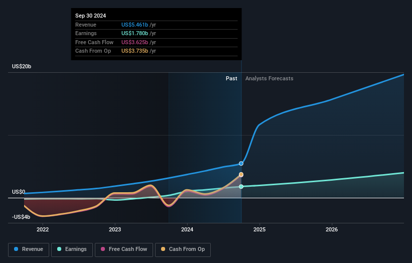Click the US$5.461b revenue value
This screenshot has width=412, height=263.
135,25
